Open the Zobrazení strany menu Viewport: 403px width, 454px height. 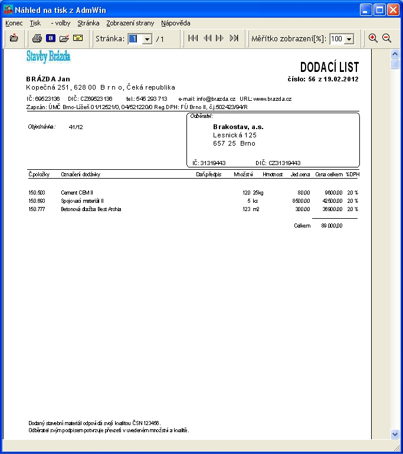pos(130,23)
